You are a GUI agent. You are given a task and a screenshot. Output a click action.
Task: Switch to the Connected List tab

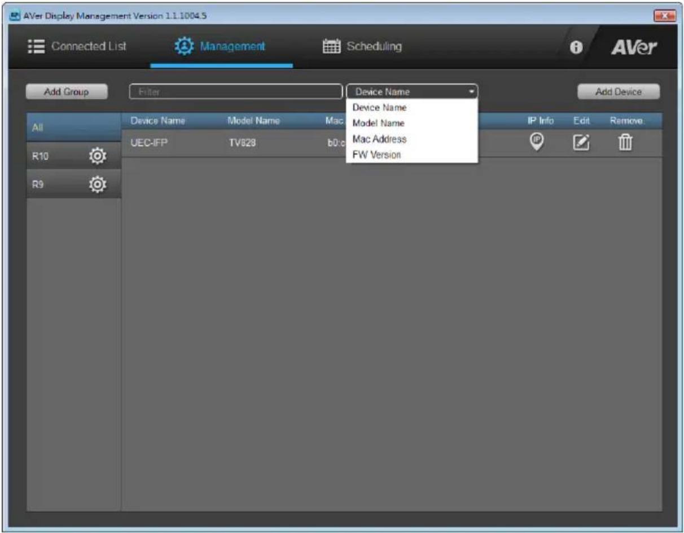point(77,46)
